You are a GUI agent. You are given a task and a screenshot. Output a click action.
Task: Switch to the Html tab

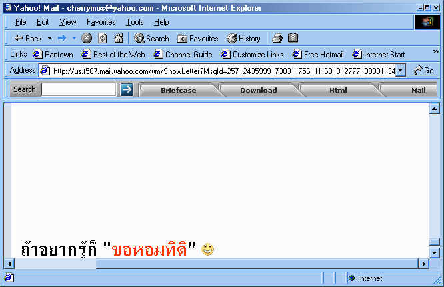pos(338,90)
